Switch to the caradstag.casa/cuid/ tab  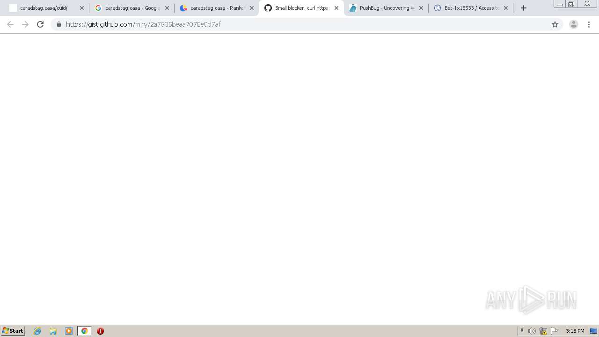[x=44, y=8]
